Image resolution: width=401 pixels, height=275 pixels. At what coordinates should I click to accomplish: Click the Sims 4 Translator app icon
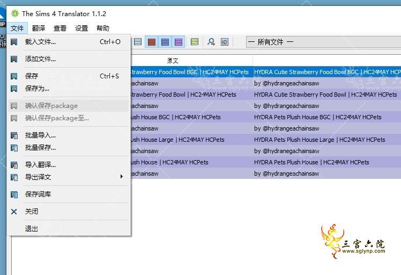tap(15, 13)
